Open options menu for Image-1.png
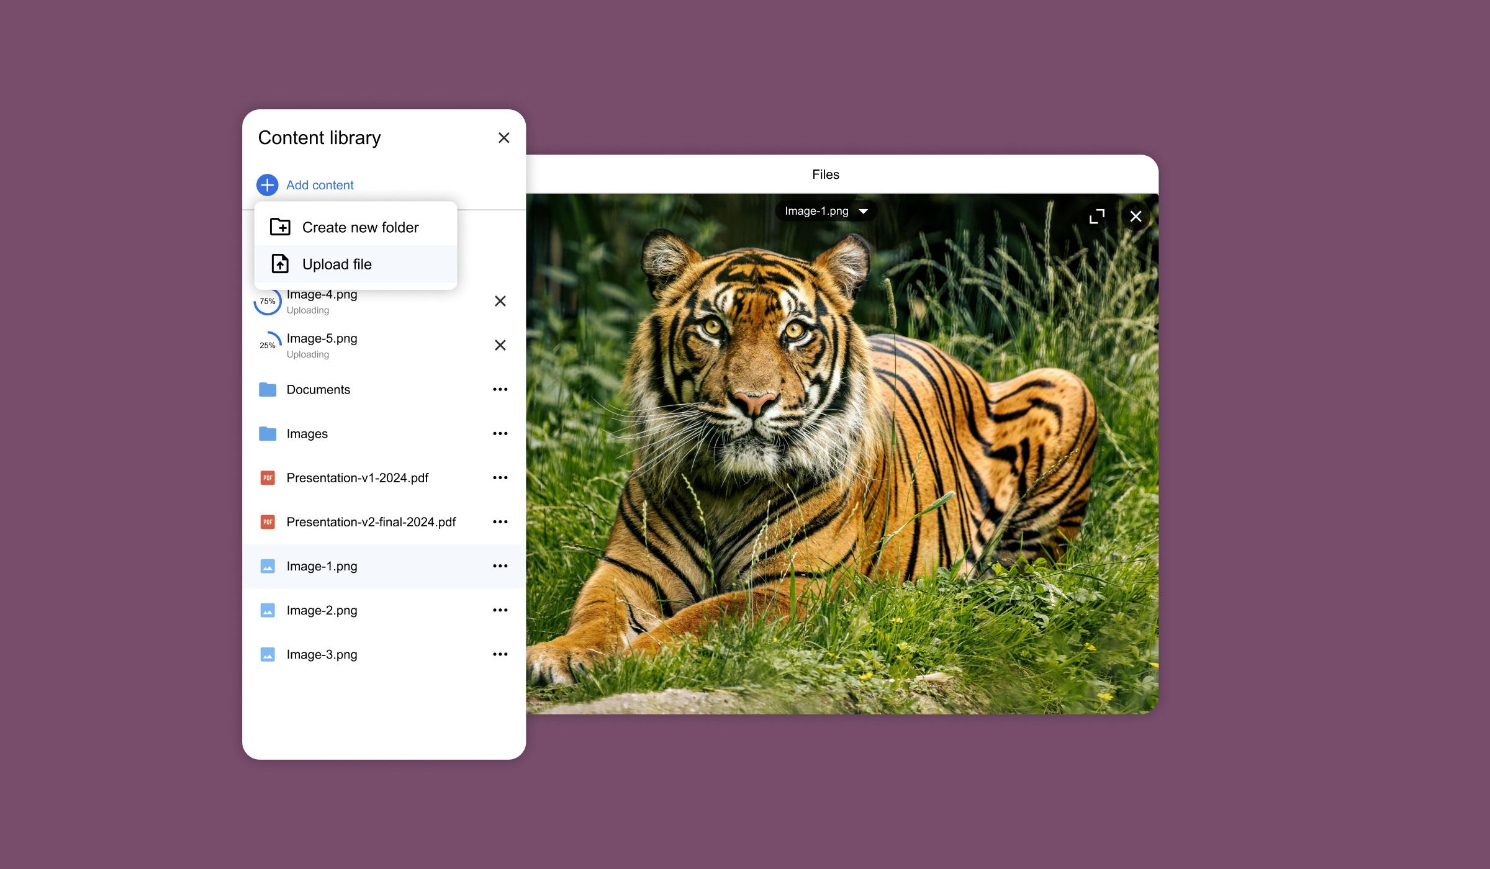Viewport: 1490px width, 869px height. pyautogui.click(x=500, y=566)
